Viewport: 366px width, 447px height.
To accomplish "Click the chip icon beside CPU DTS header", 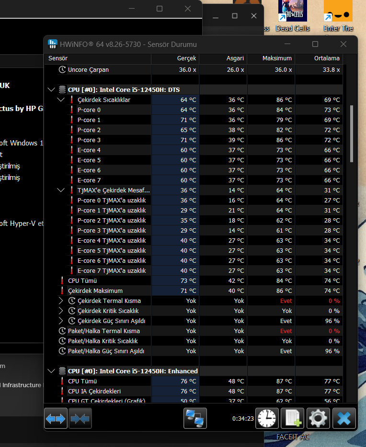I will click(x=62, y=89).
